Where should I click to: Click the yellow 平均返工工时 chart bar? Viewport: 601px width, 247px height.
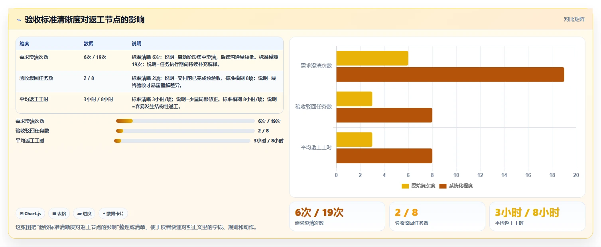coord(354,140)
